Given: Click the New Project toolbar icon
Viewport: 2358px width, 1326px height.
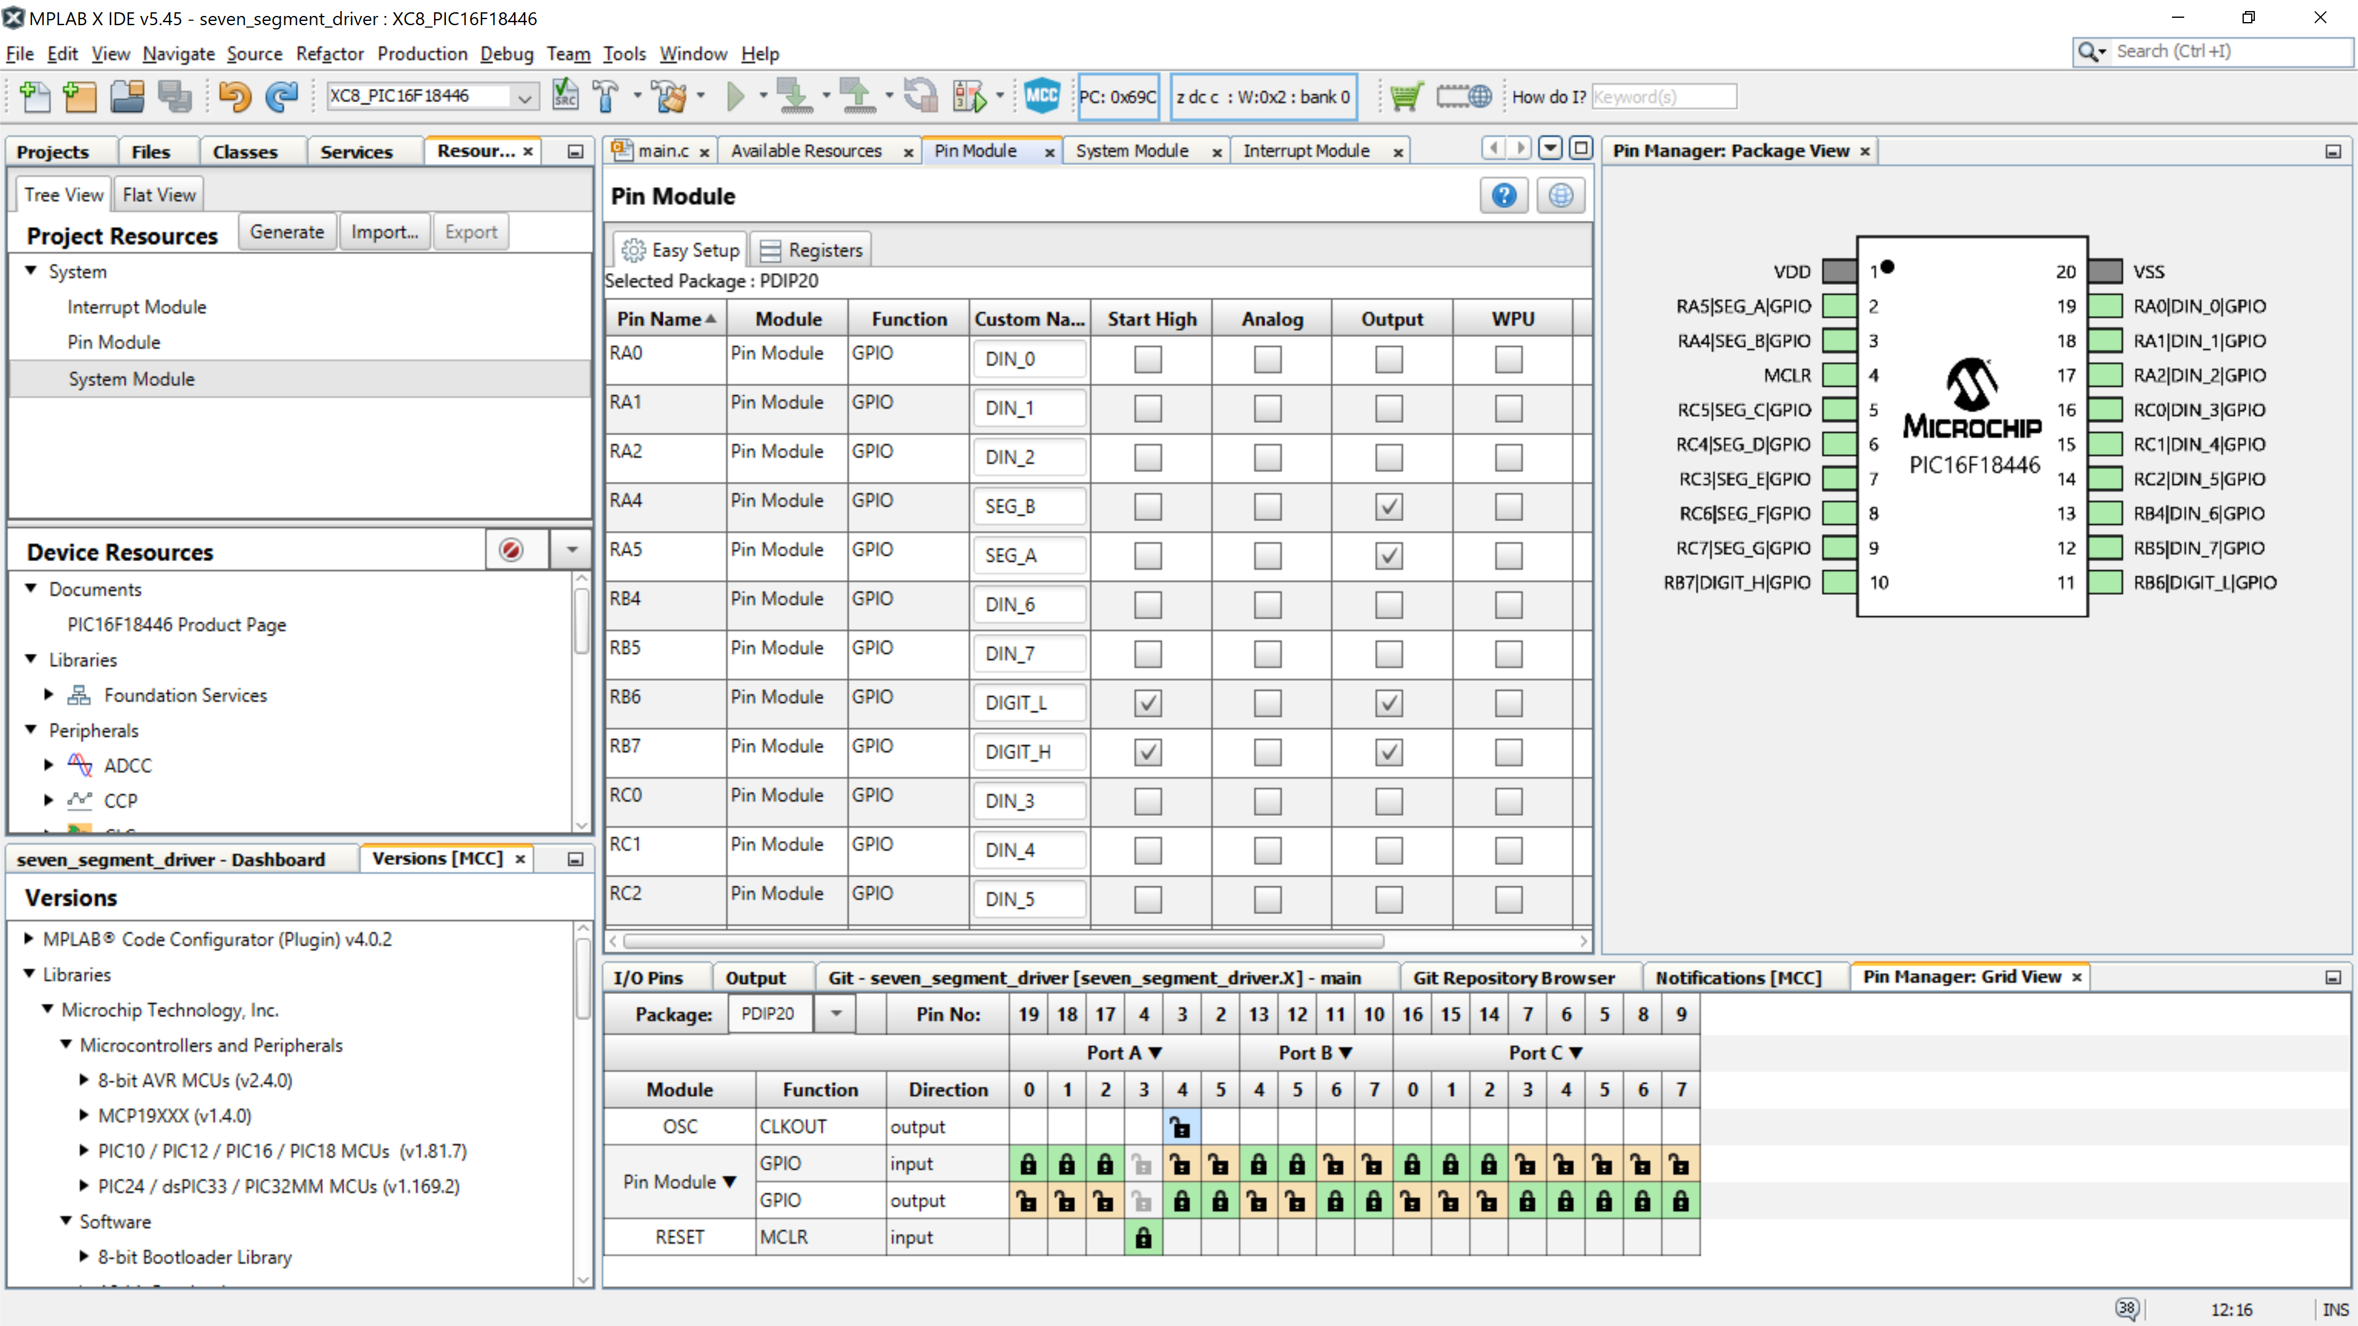Looking at the screenshot, I should 80,96.
